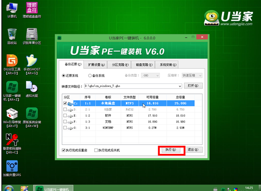Launch DG分区工具 from the desktop
This screenshot has height=191, width=261.
[12, 65]
